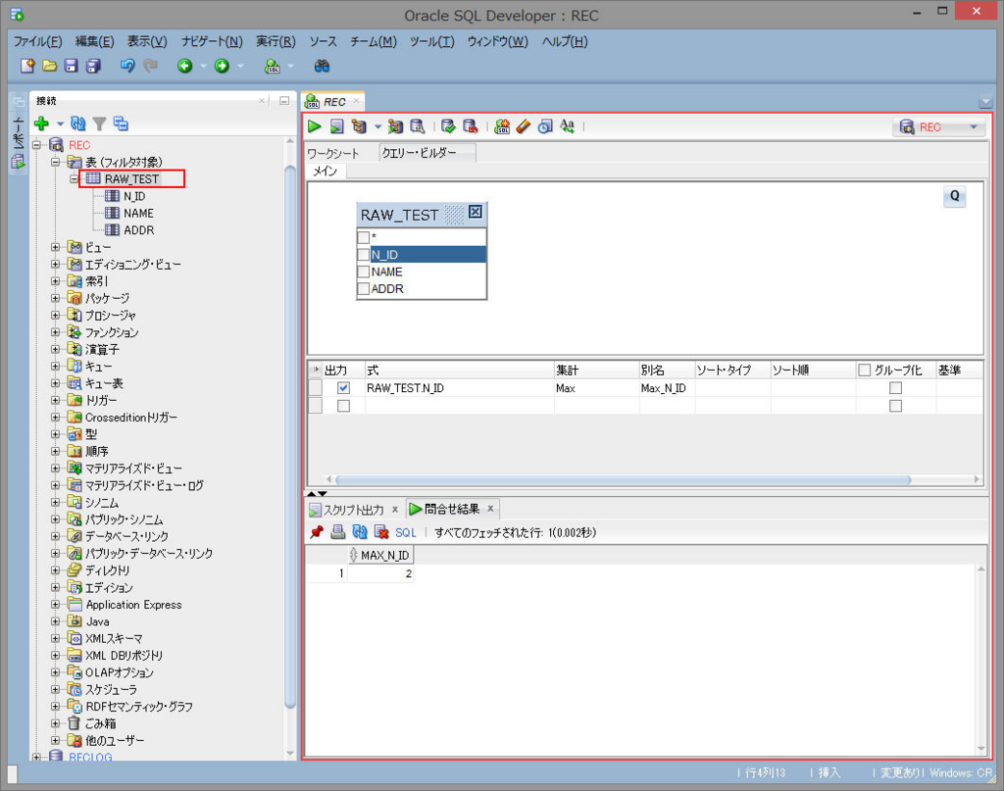This screenshot has height=791, width=1004.
Task: Pin the query result with red pin icon
Action: click(317, 532)
